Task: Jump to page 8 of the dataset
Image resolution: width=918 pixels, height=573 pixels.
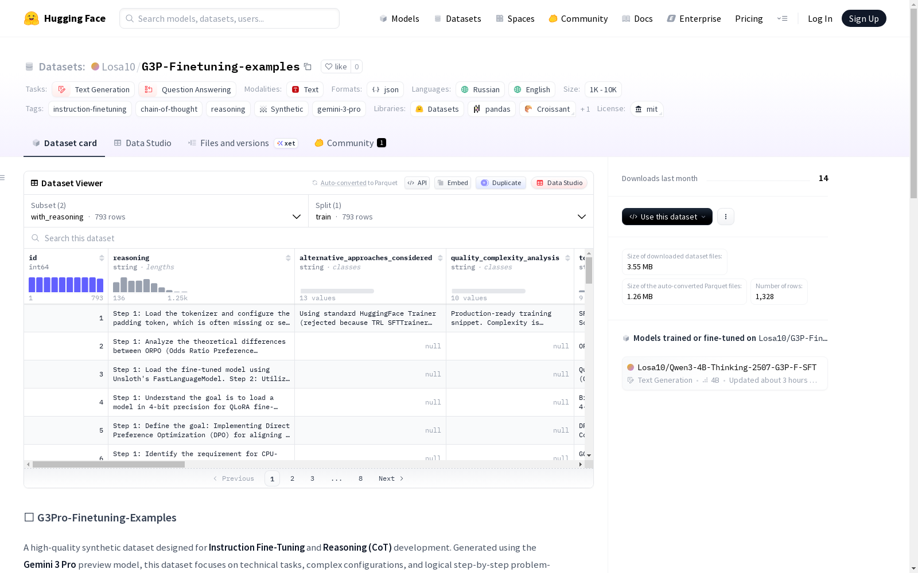Action: tap(361, 478)
